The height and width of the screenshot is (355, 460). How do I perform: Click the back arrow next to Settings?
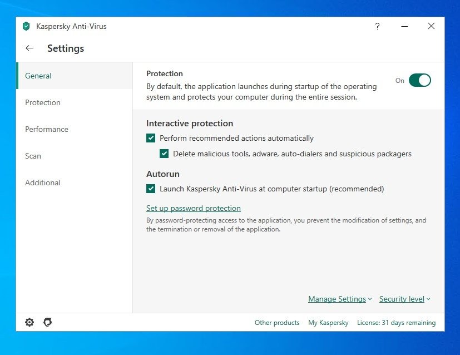pos(29,48)
